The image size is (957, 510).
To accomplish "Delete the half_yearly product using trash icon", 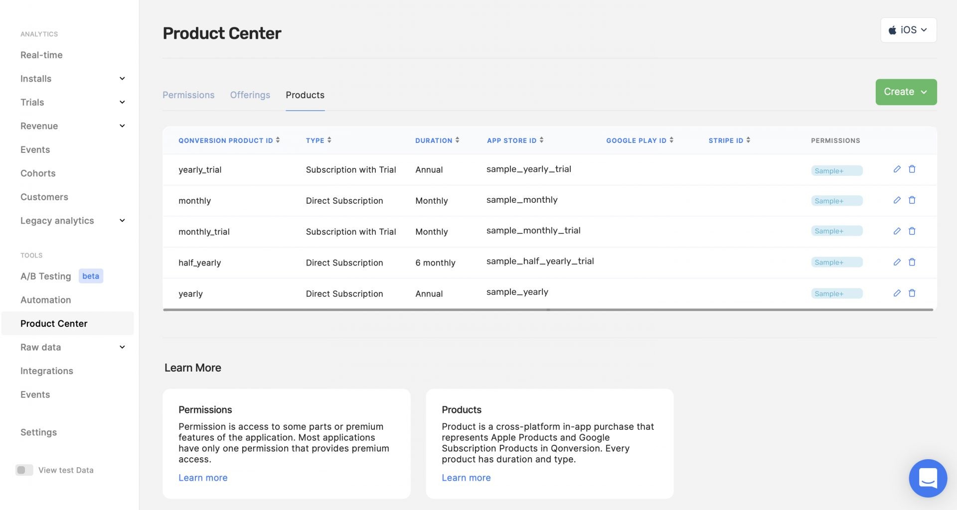I will point(913,262).
